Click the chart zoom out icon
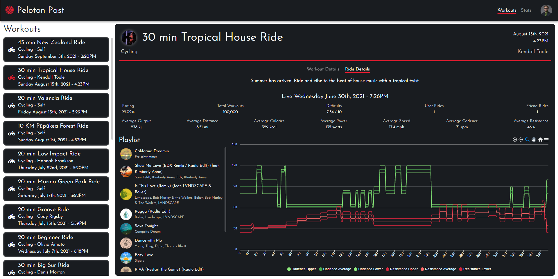Image resolution: width=558 pixels, height=279 pixels. [521, 140]
